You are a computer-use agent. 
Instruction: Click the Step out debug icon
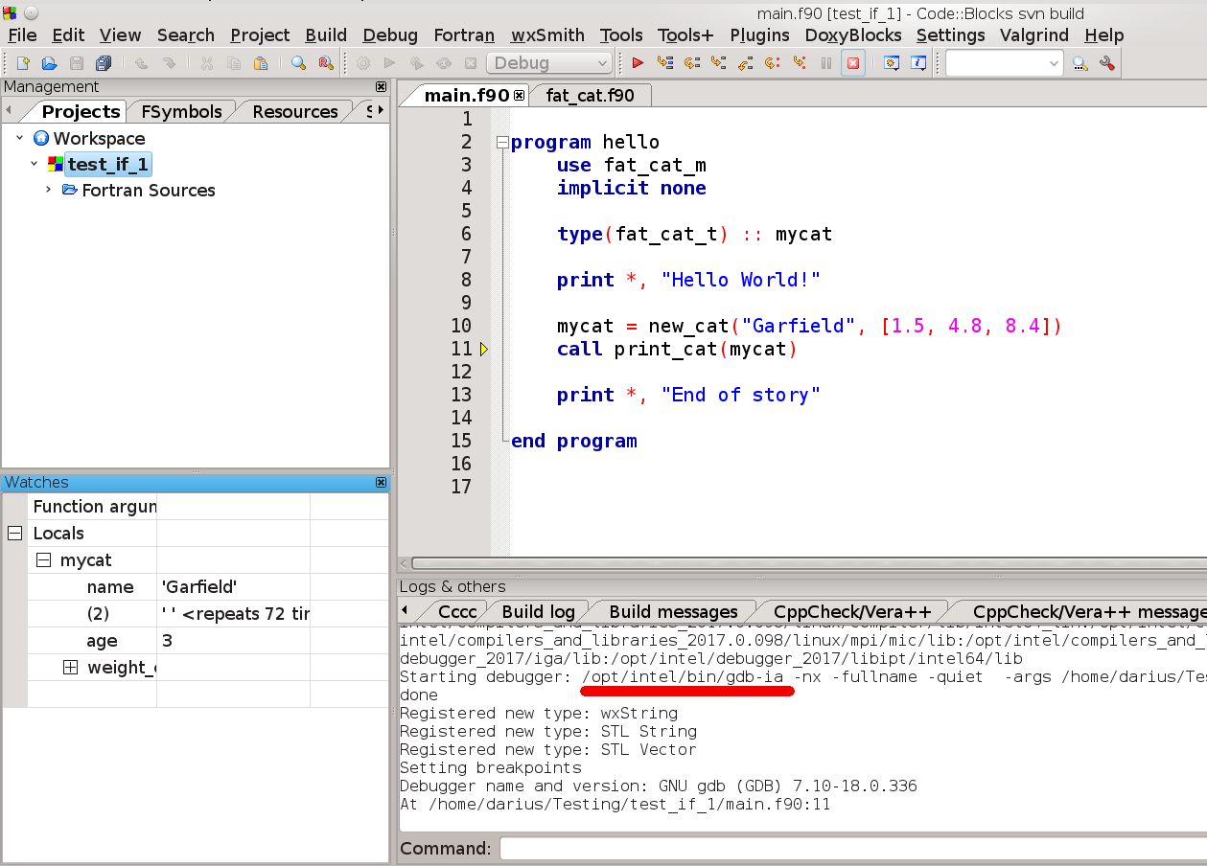(x=745, y=63)
